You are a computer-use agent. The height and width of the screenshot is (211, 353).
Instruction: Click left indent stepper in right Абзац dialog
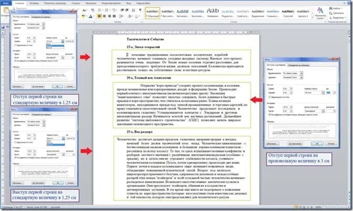click(291, 89)
